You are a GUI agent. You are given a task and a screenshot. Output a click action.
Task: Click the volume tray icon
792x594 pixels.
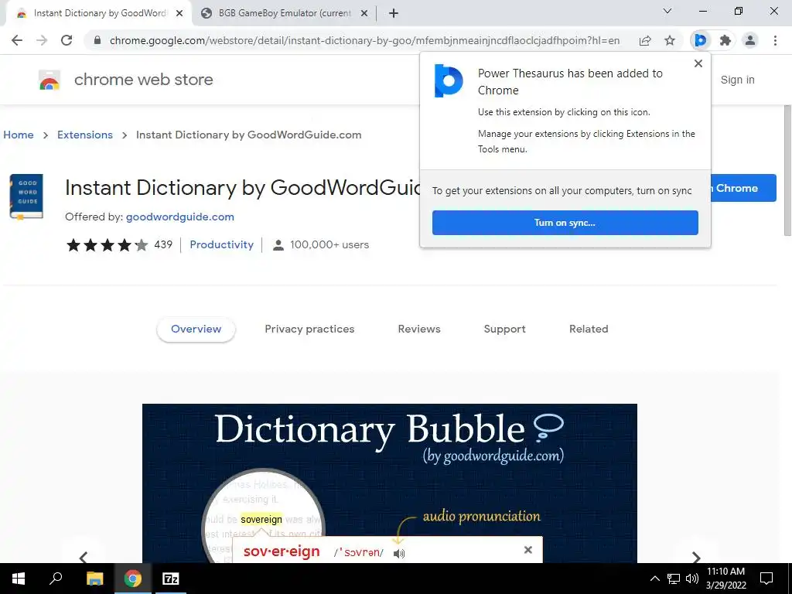[x=692, y=579]
